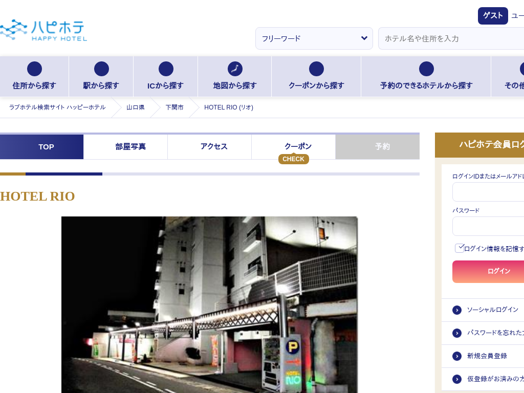This screenshot has width=524, height=393.
Task: Click HOTEL RIO (リオ) breadcrumb
Action: click(229, 107)
